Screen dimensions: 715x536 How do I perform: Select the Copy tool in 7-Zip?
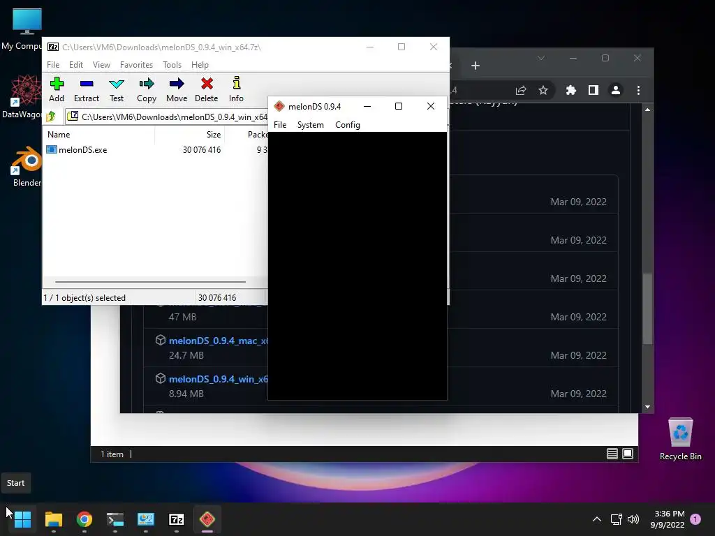[147, 89]
